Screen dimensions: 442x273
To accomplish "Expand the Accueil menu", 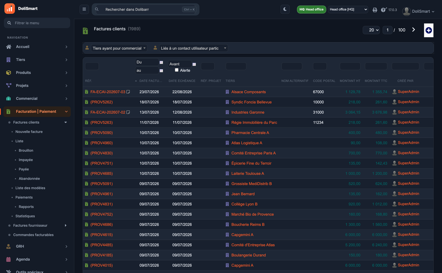I will coord(37,47).
